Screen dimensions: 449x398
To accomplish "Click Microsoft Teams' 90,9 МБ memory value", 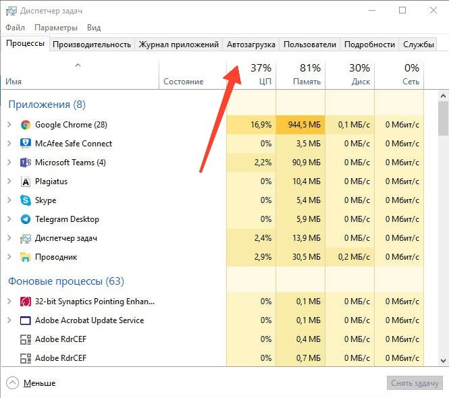I will (306, 163).
